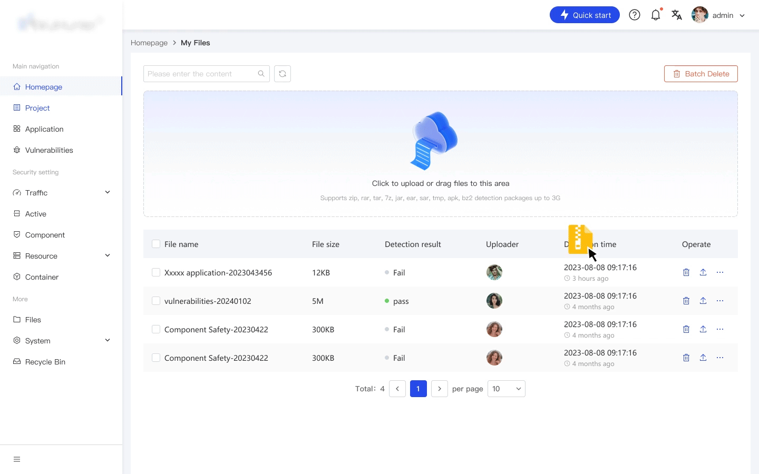Click the 'Uploader' column header
759x474 pixels.
click(x=502, y=244)
